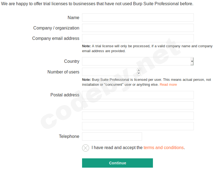
Task: Click the Company email address field
Action: [138, 38]
